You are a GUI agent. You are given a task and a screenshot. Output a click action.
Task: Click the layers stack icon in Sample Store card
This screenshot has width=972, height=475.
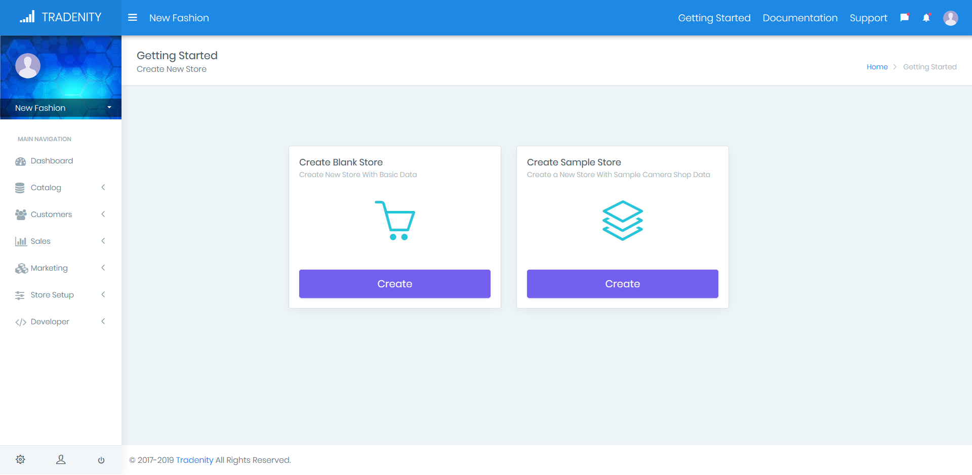pos(623,221)
